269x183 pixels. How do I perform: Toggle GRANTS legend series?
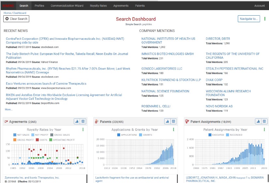click(x=146, y=135)
